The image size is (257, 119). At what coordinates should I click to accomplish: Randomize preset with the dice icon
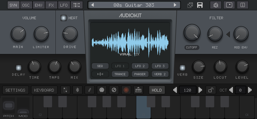(x=190, y=5)
